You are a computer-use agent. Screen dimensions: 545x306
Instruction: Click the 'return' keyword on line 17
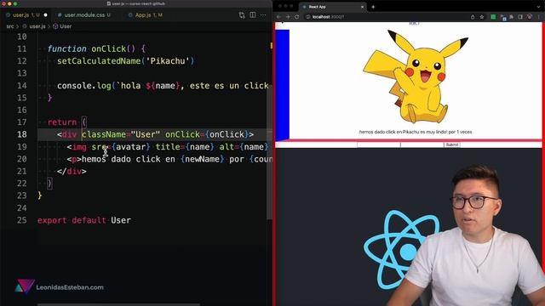pyautogui.click(x=62, y=122)
